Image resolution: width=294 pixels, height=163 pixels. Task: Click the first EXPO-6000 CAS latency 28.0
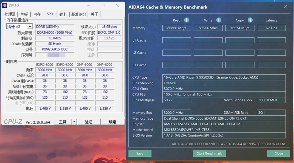tap(45, 75)
